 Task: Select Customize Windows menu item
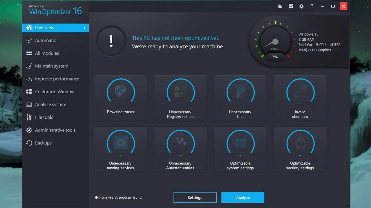tap(55, 92)
